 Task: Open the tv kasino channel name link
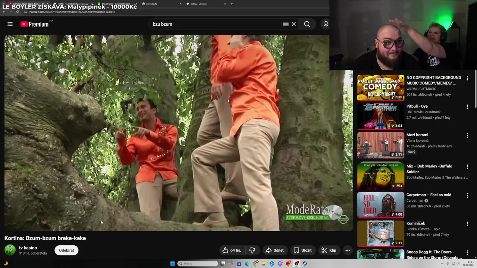(x=28, y=248)
